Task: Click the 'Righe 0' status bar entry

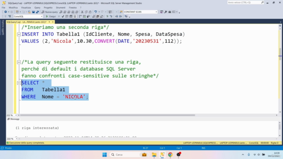Action: tap(275, 143)
